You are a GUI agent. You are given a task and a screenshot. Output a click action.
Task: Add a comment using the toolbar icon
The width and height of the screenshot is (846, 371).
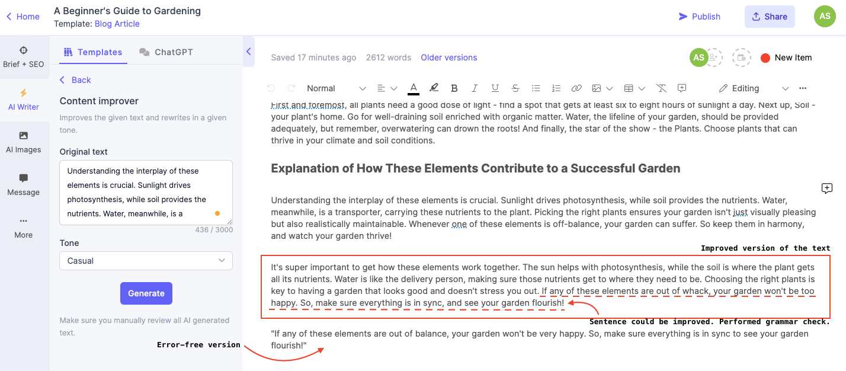[x=682, y=88]
